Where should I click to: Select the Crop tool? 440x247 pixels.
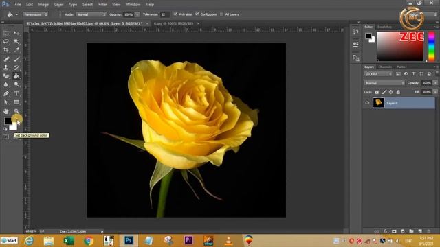tap(6, 50)
